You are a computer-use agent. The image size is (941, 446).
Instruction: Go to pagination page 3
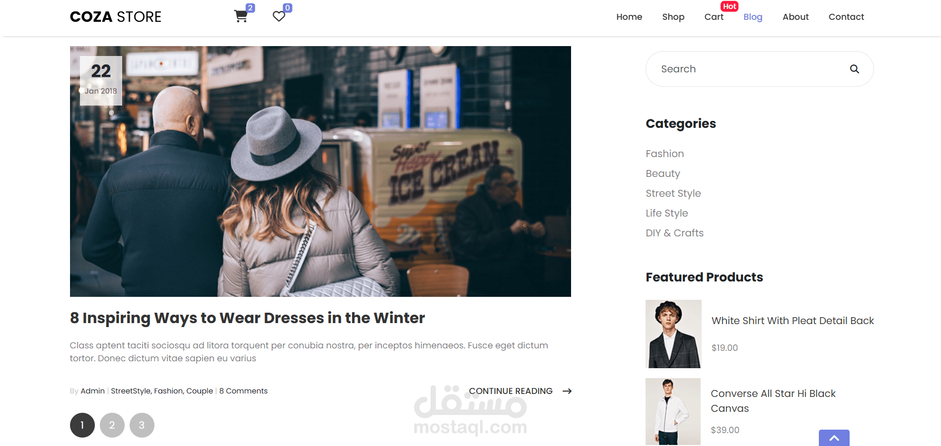(x=142, y=425)
